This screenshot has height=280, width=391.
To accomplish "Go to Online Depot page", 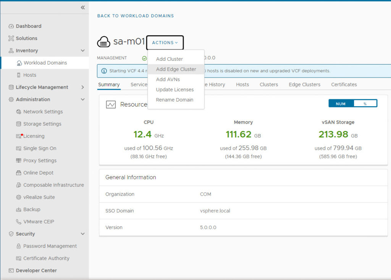I will [39, 173].
